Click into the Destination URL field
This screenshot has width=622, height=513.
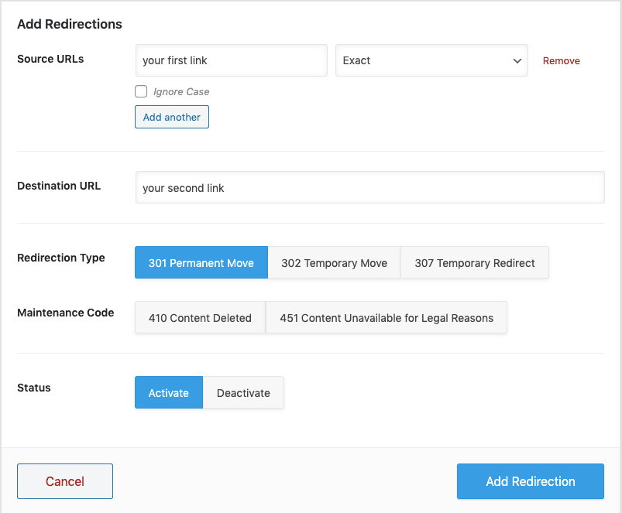tap(369, 188)
